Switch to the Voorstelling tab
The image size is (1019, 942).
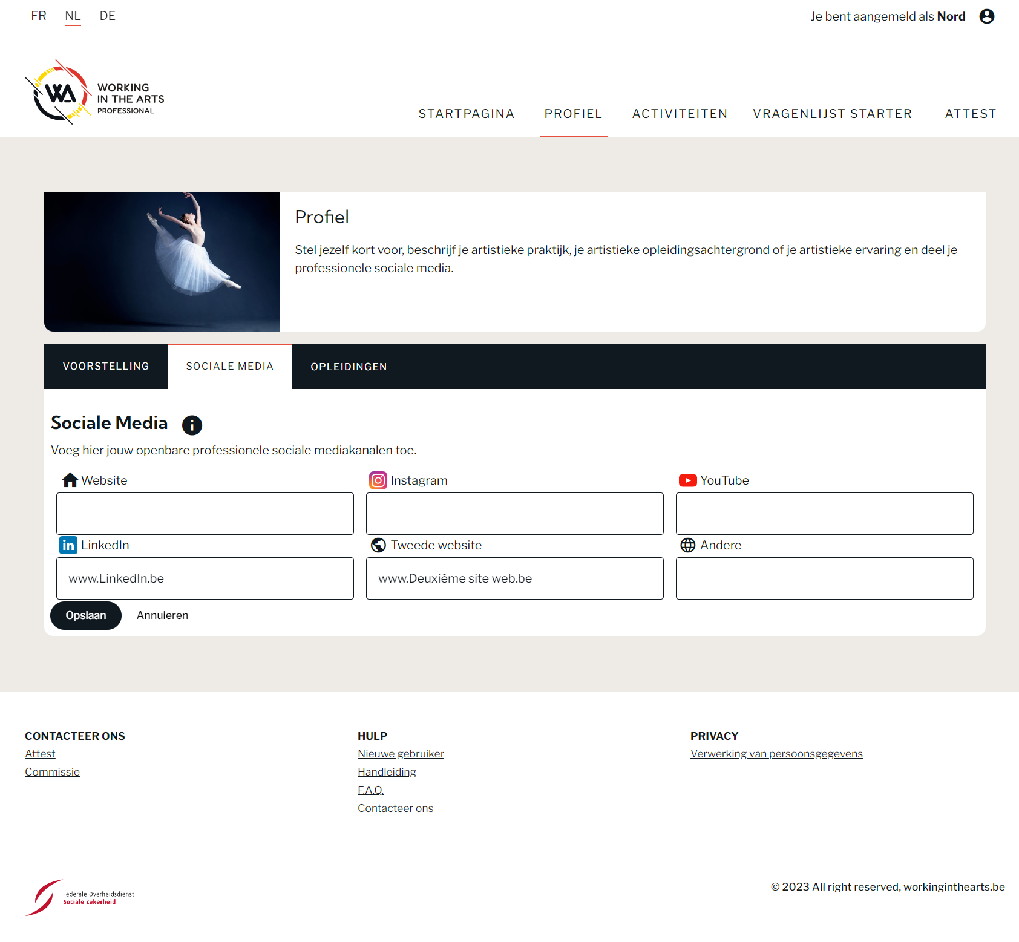106,367
